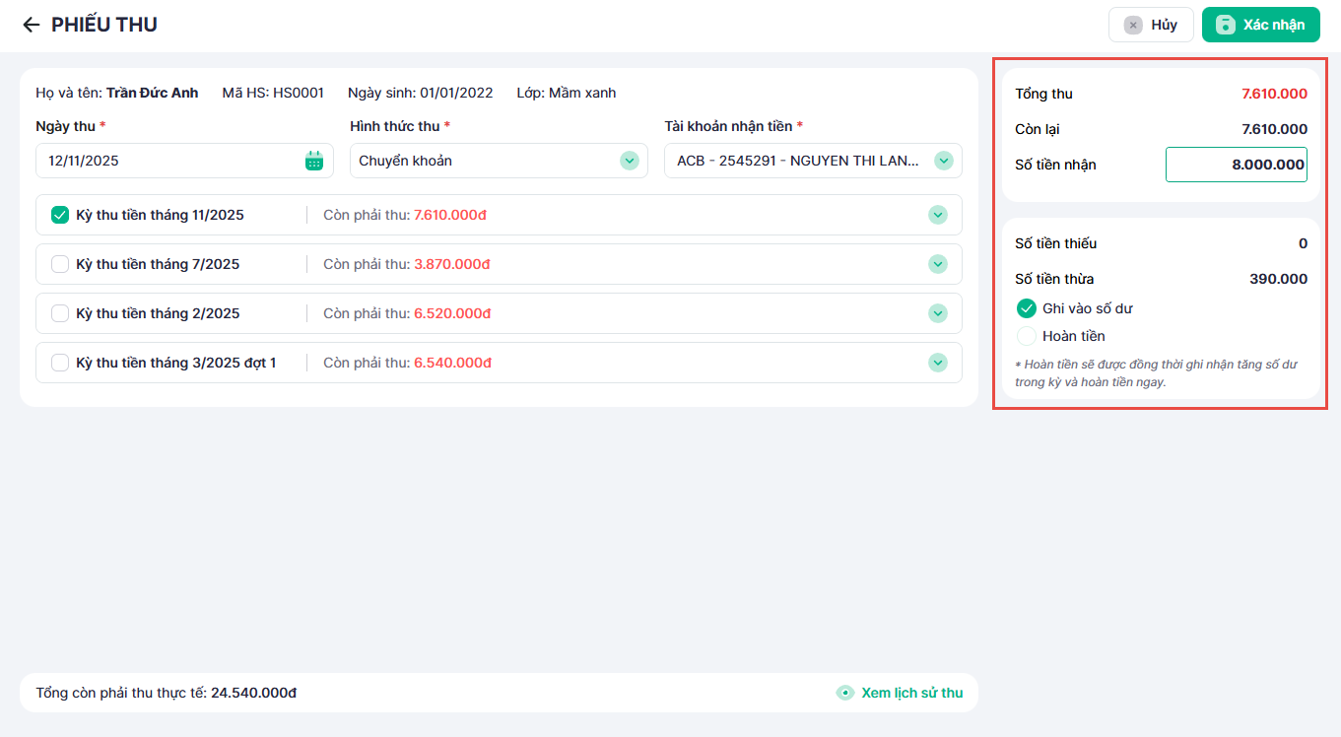Choose the Hoàn tiền radio option
The image size is (1341, 737).
pyautogui.click(x=1027, y=336)
